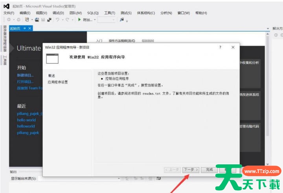
Task: Open the 体系结构(C) menu
Action: pos(146,13)
